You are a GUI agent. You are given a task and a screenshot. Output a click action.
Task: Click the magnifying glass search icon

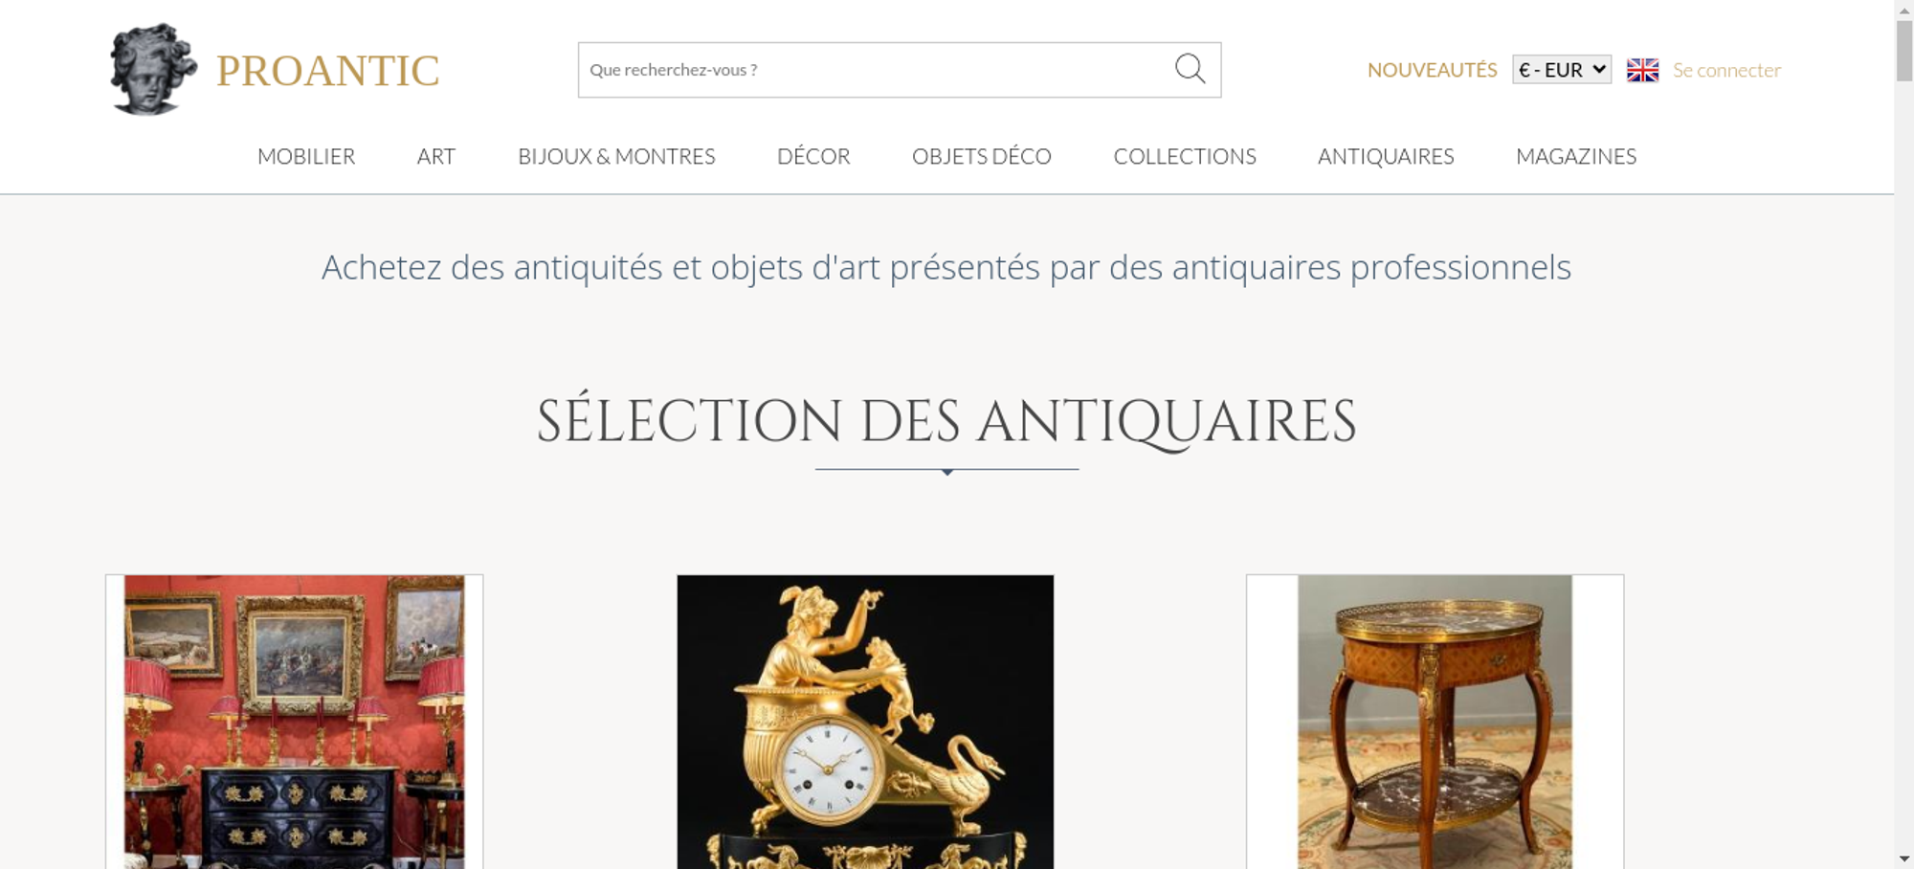(x=1190, y=69)
